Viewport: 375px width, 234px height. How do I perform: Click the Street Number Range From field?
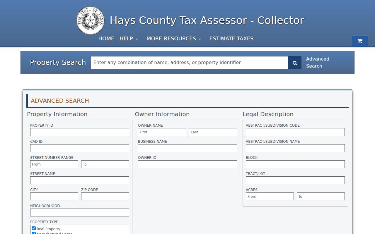[x=54, y=164]
